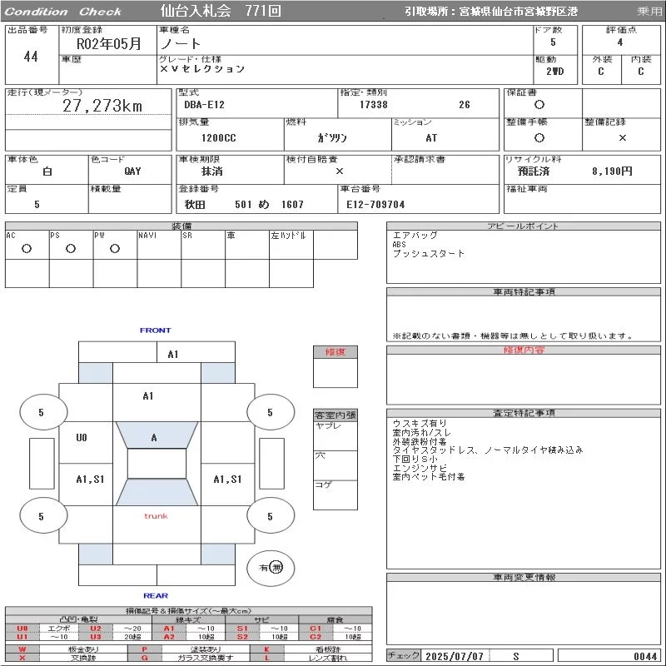Select inspector note 'エンジンサビ'
666x666 pixels.
420,468
